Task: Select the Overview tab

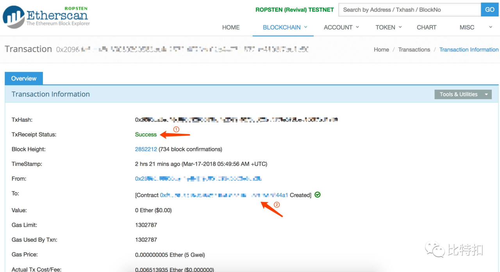Action: (x=24, y=78)
